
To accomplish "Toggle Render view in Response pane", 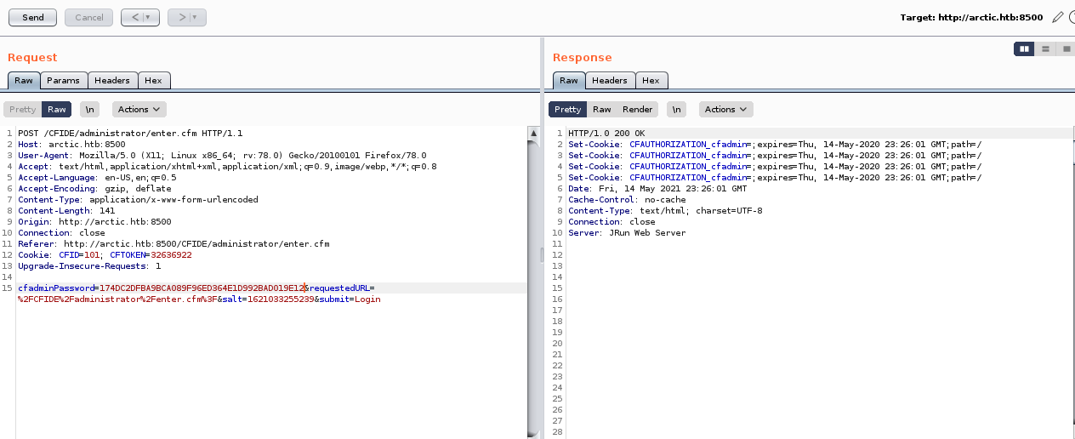I will click(638, 109).
